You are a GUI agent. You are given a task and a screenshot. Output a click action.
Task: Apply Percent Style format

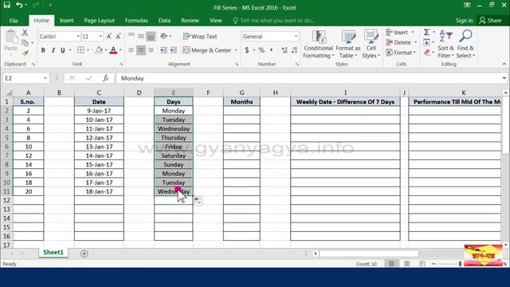(261, 50)
